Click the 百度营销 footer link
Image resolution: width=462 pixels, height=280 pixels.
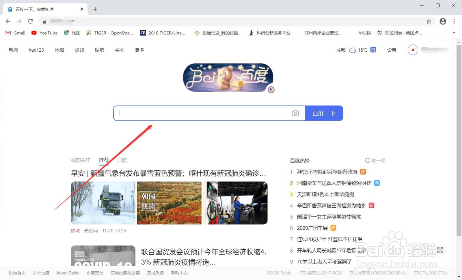(x=95, y=273)
